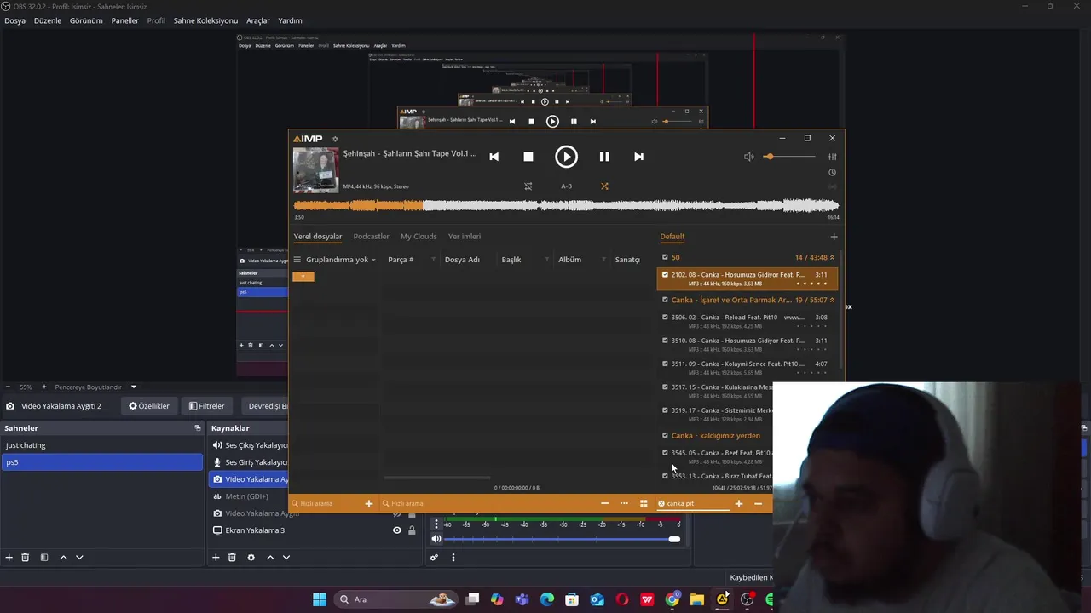Open the Albüm column filter
Screen dimensions: 1091x613
coord(603,260)
